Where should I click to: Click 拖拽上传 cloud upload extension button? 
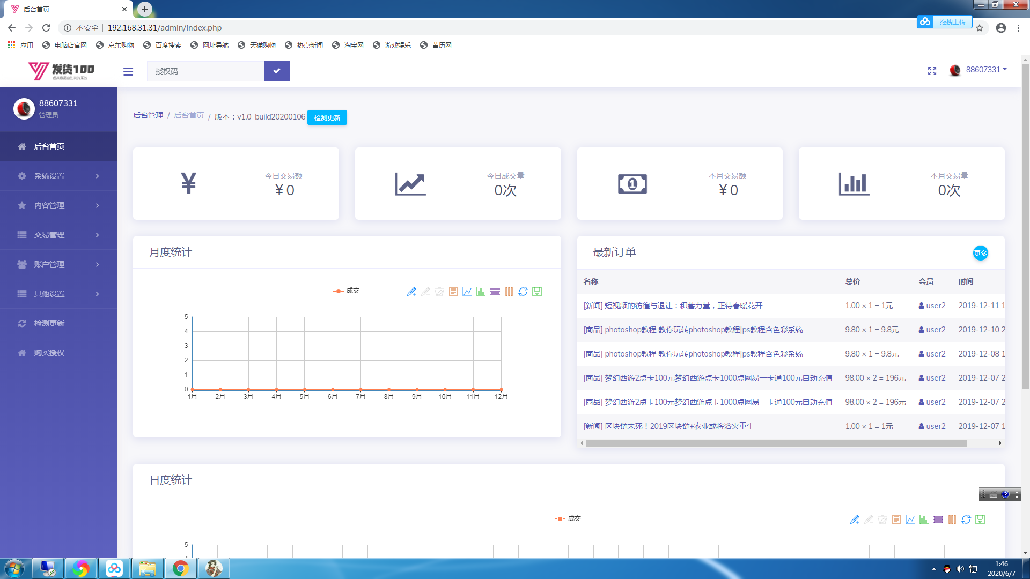coord(944,22)
